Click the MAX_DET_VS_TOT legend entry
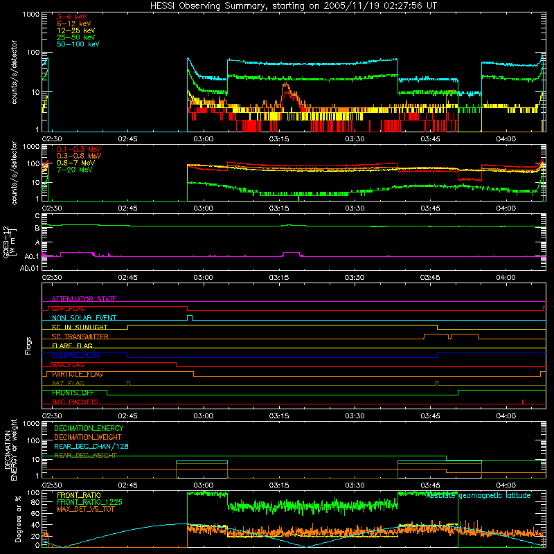 click(85, 509)
